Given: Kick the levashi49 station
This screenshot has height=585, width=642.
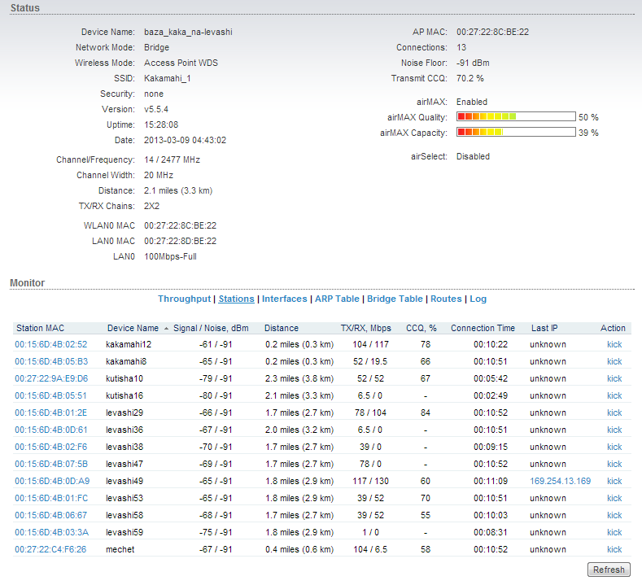Looking at the screenshot, I should 614,481.
